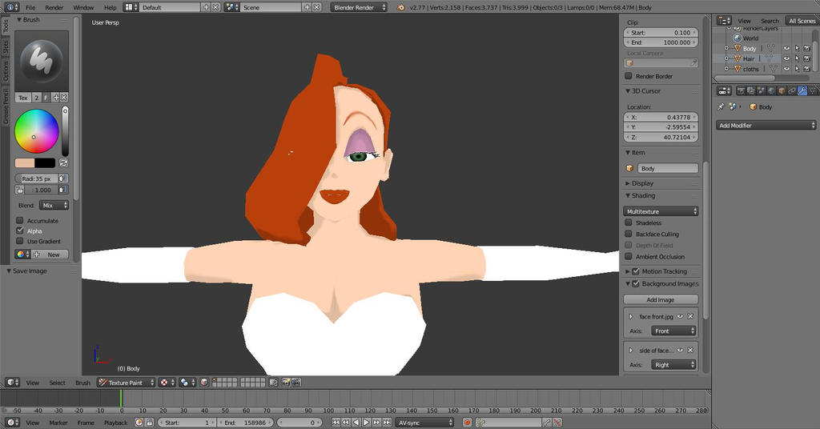This screenshot has height=429, width=820.
Task: Select the Modifiers wrench properties tab
Action: (802, 91)
